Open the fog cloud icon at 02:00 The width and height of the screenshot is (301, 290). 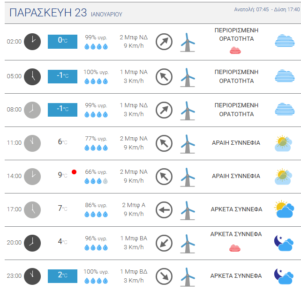284,41
